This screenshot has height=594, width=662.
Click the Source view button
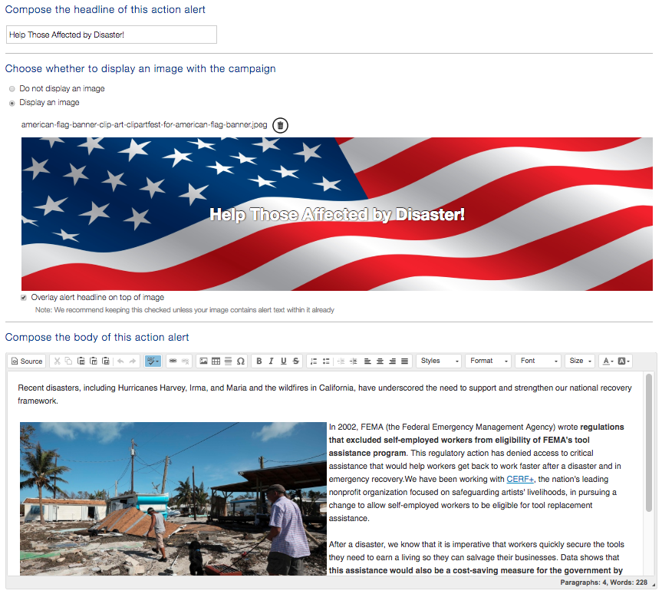(x=27, y=361)
